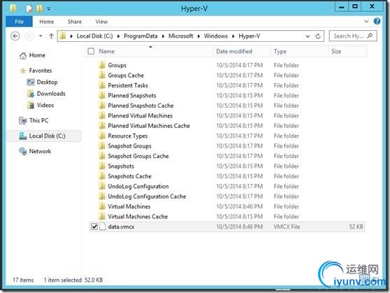Open the File menu

19,22
